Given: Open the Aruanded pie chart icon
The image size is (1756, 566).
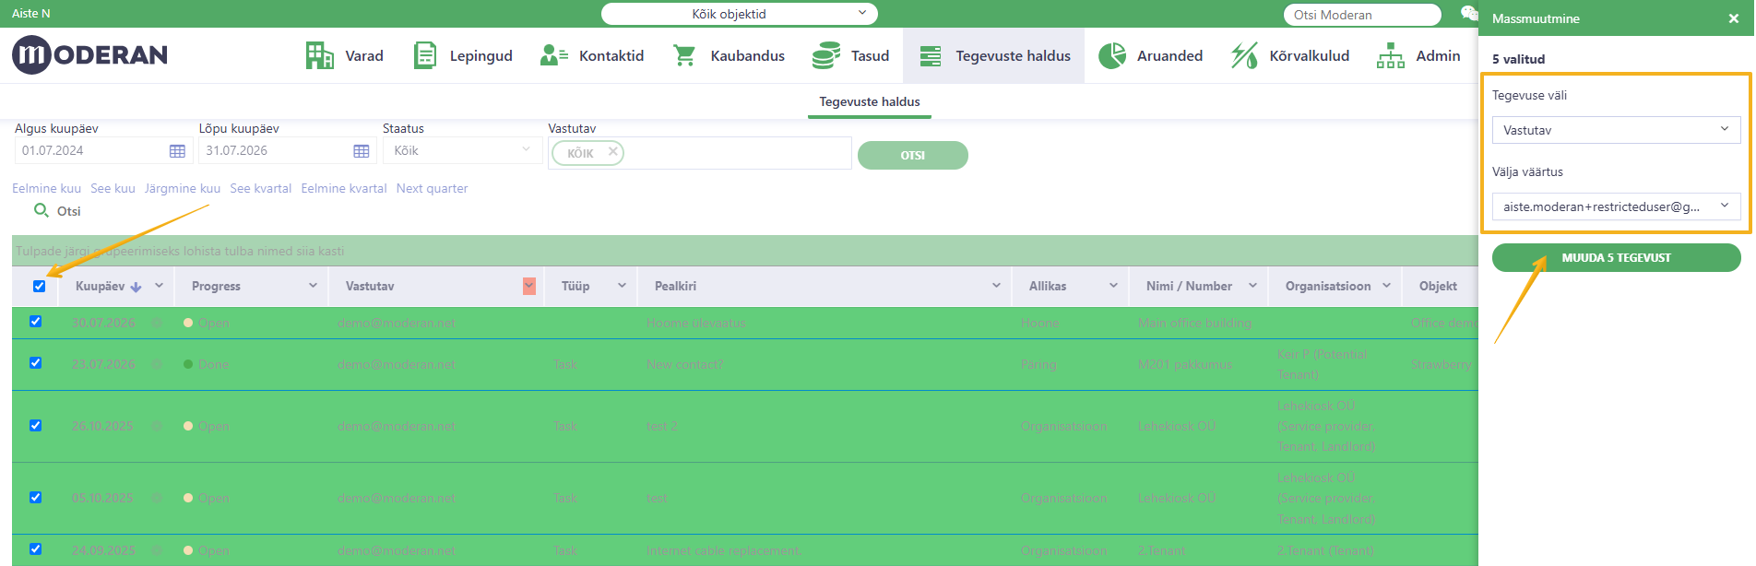Looking at the screenshot, I should [1111, 55].
